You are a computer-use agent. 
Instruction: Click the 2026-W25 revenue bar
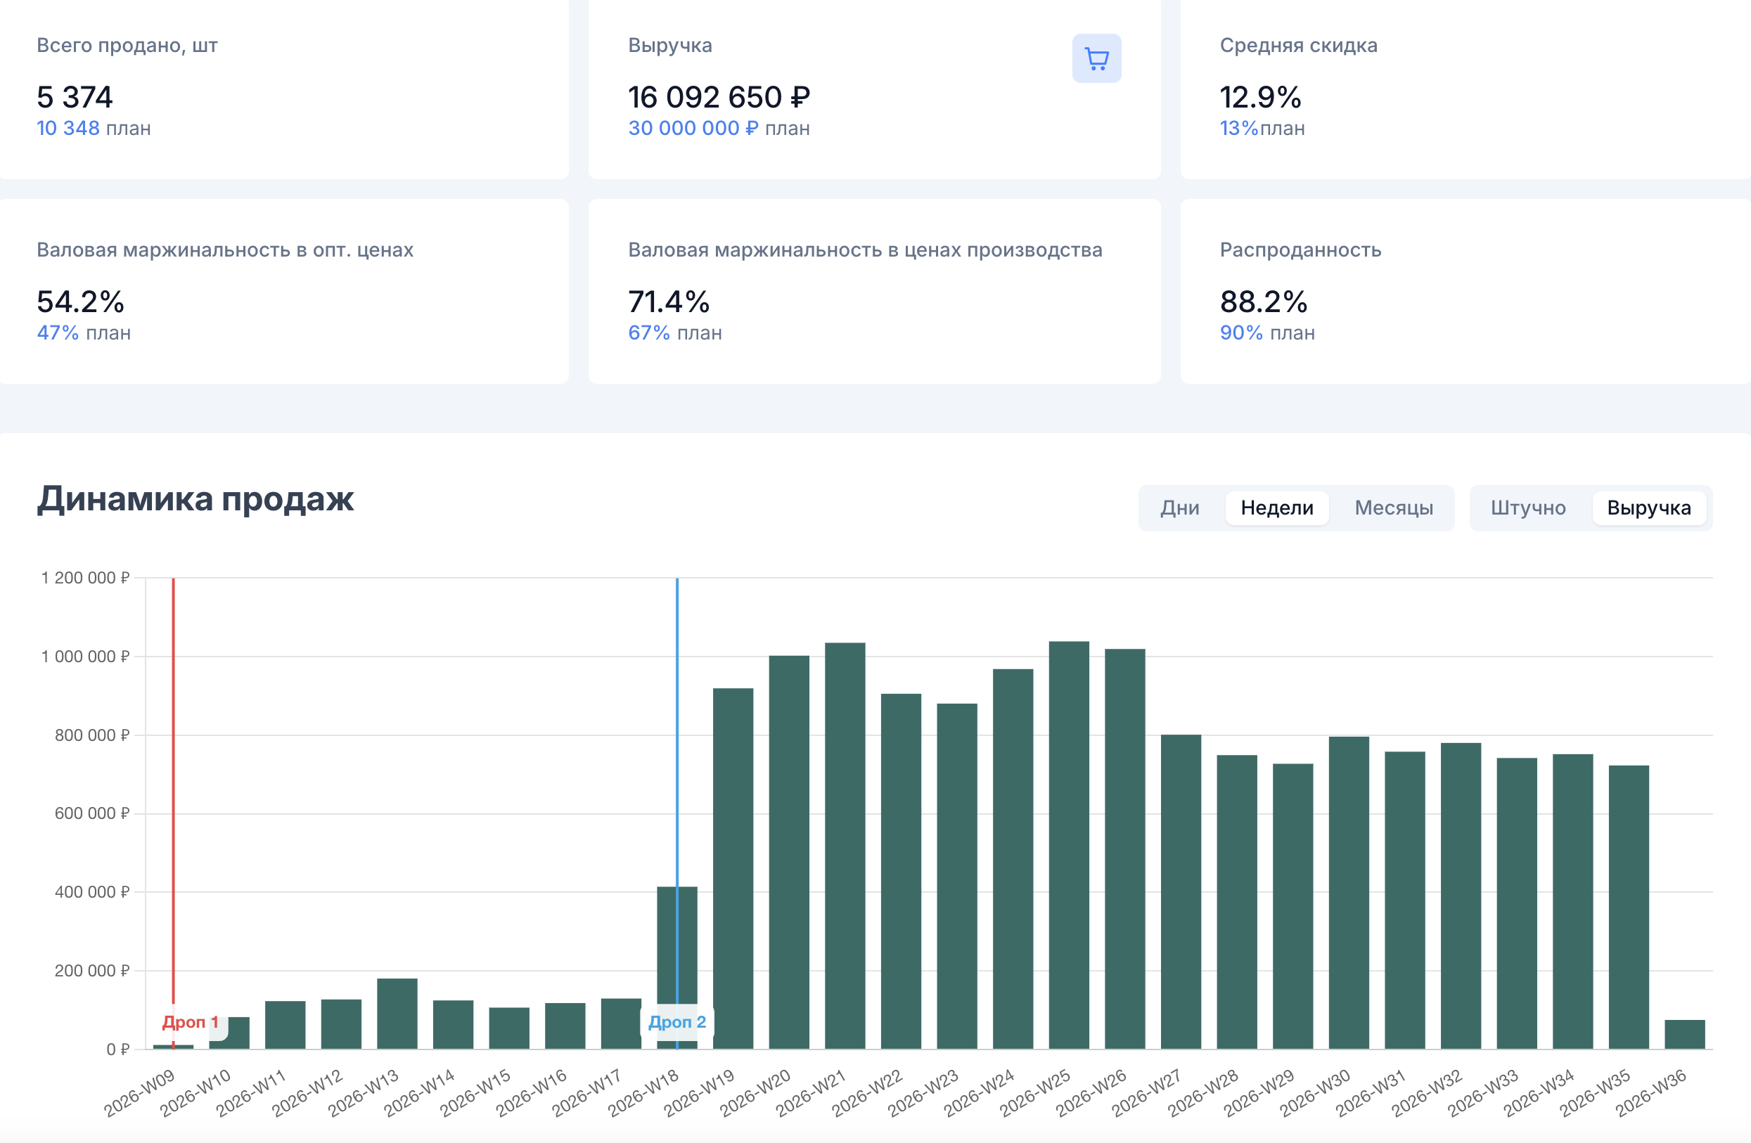click(x=1068, y=845)
